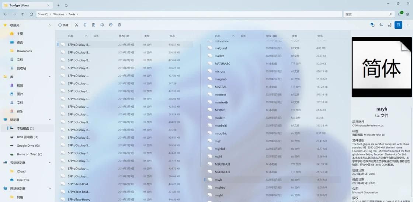This screenshot has width=413, height=202.
Task: Open tab actions icon beside the plus
Action: pyautogui.click(x=66, y=5)
